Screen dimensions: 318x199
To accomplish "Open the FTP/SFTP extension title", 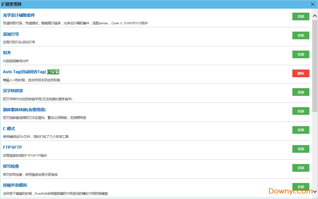I will (12, 147).
